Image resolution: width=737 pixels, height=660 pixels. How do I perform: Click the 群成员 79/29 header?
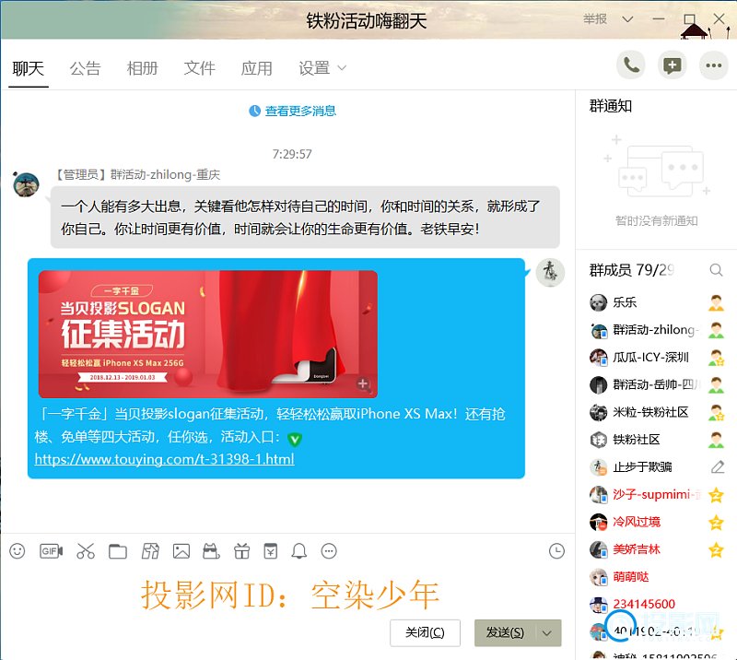click(632, 270)
